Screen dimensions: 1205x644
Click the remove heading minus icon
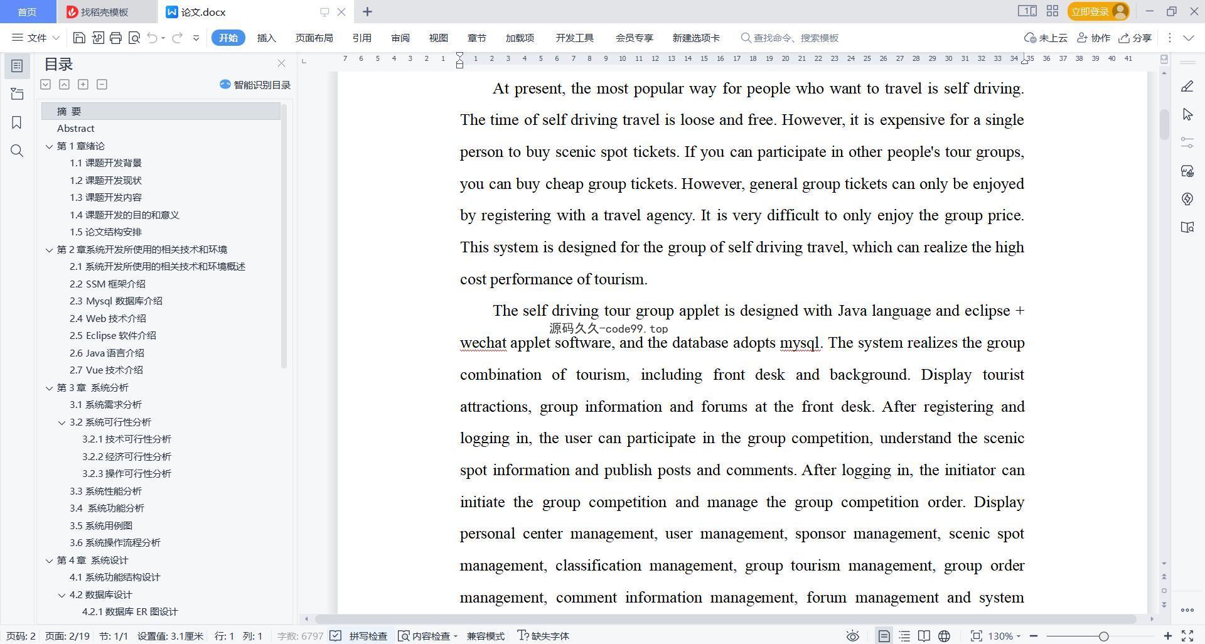102,84
